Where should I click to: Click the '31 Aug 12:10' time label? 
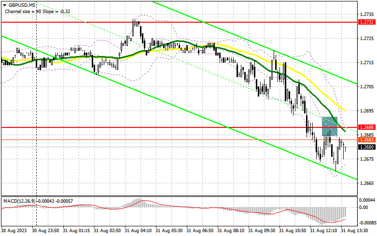point(323,231)
